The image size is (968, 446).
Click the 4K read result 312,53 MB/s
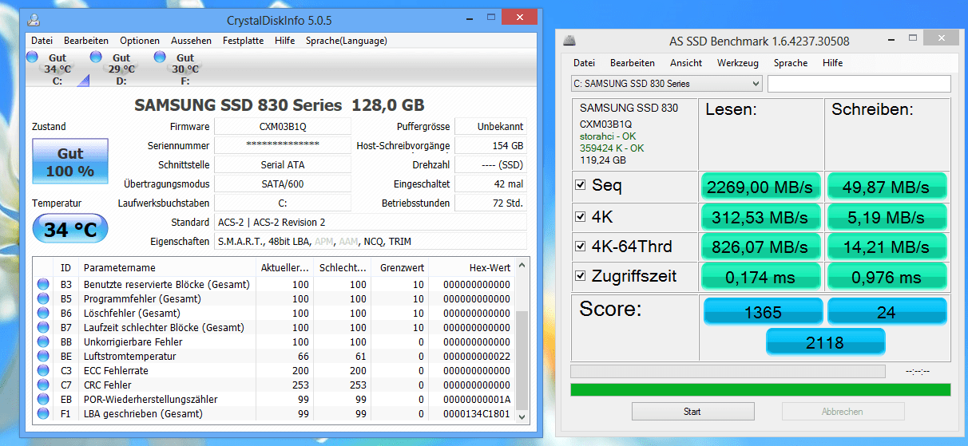coord(761,217)
